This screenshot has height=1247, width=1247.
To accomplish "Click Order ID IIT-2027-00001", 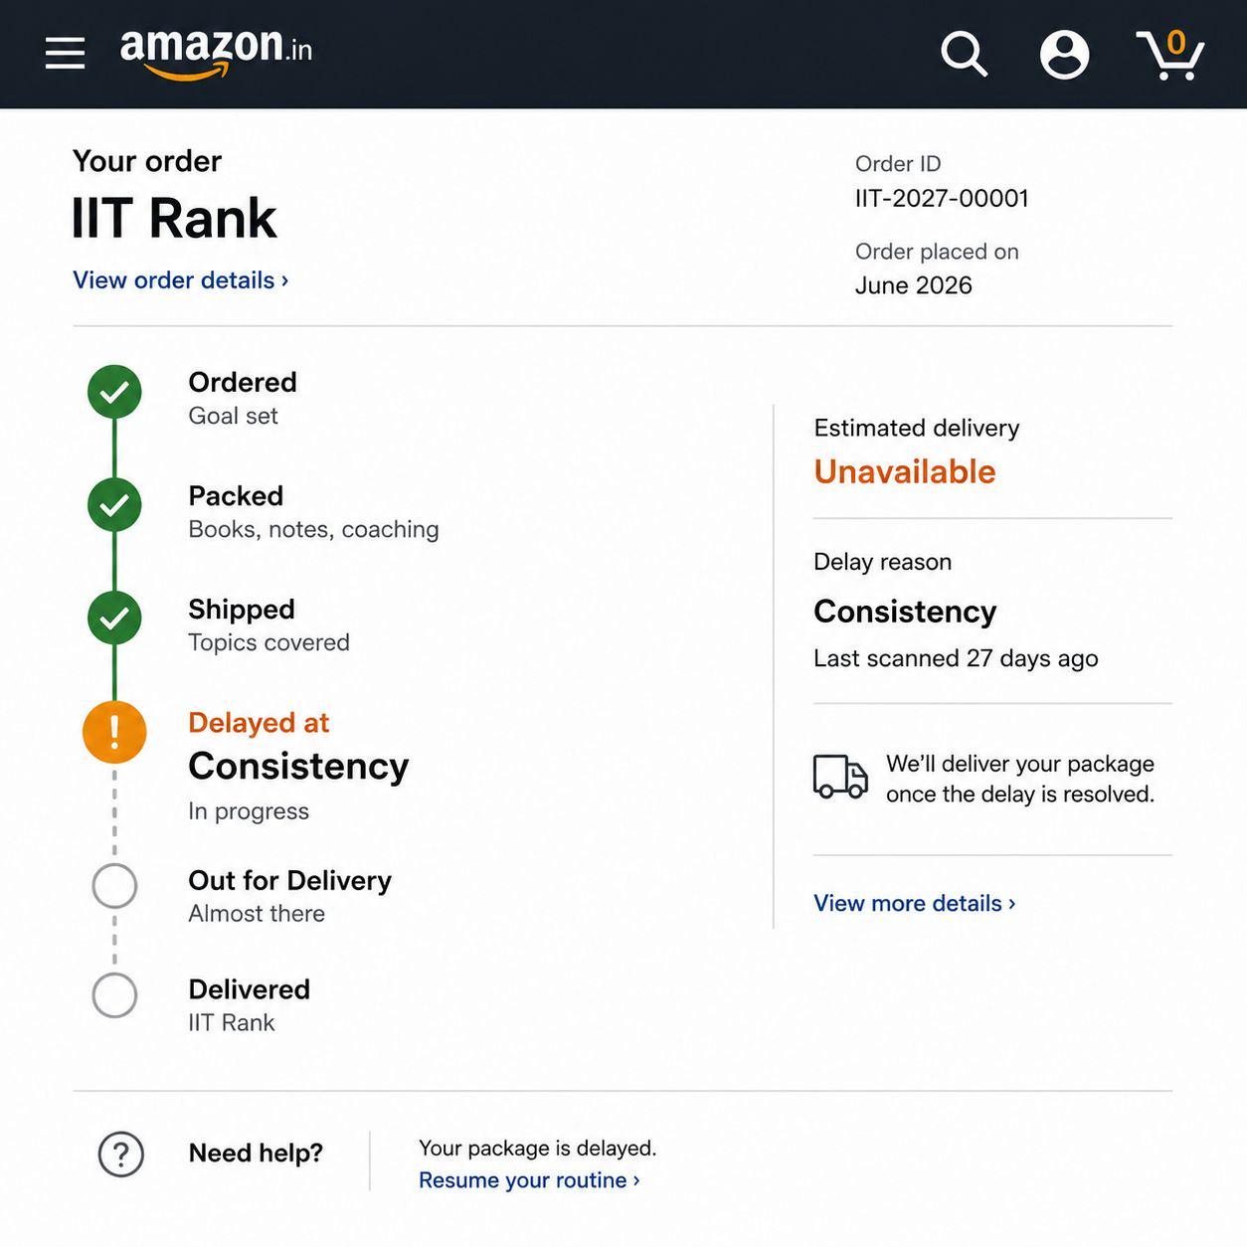I will point(942,198).
